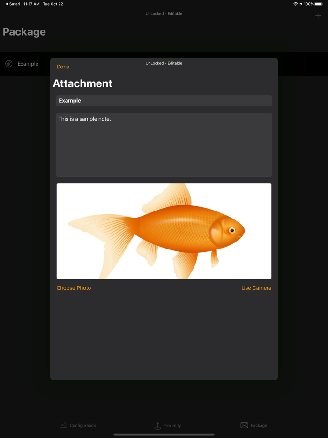Switch to the Proximity tab
Viewport: 328px width, 438px height.
(167, 425)
